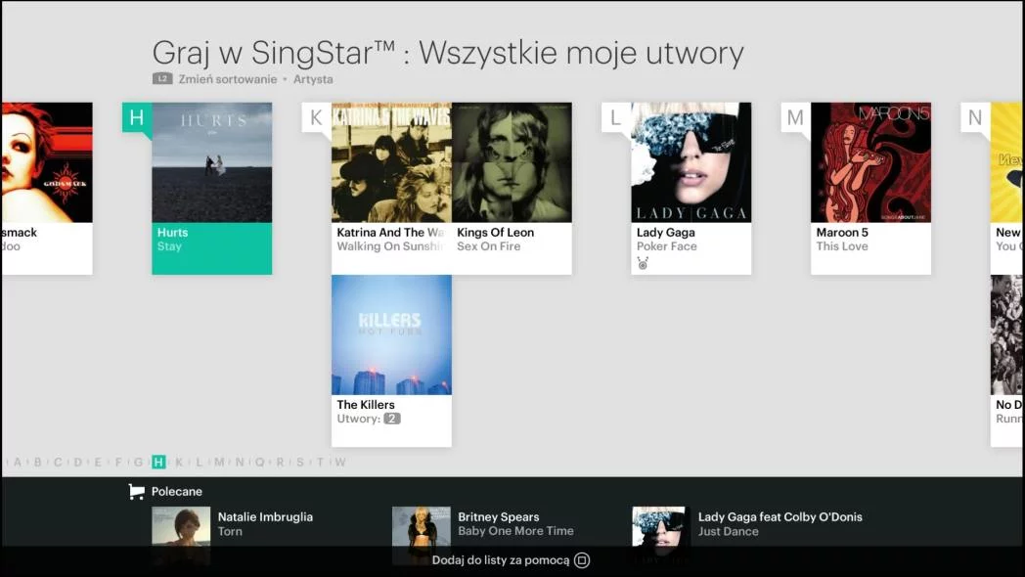Click the Polecane section heading

pos(176,491)
